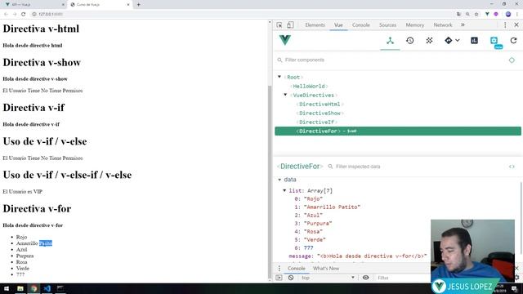
Task: Open the Vuex history tab icon
Action: coord(410,41)
